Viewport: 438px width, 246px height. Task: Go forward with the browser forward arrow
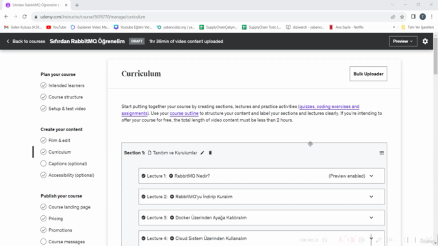pyautogui.click(x=15, y=16)
